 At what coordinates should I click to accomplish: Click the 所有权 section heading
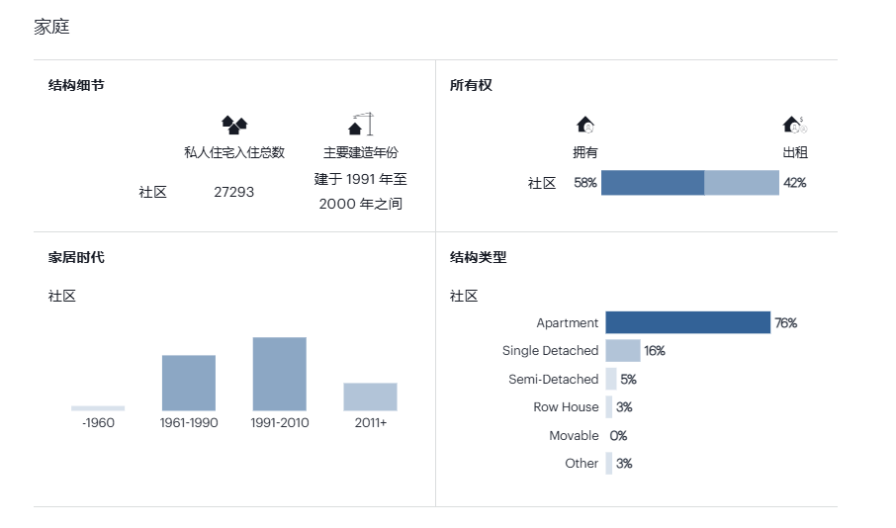(x=471, y=86)
